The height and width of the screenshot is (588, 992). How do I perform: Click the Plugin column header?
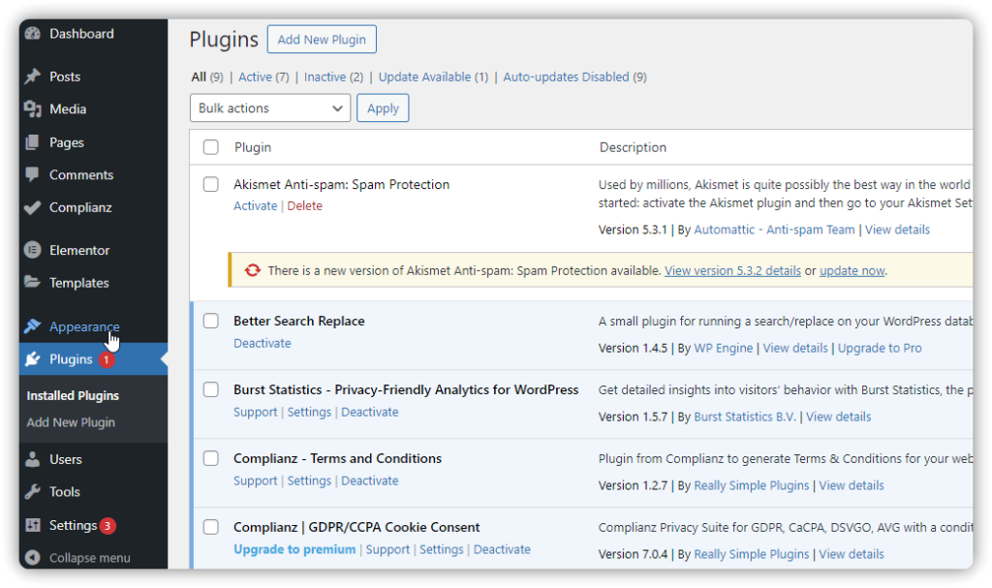pos(253,147)
